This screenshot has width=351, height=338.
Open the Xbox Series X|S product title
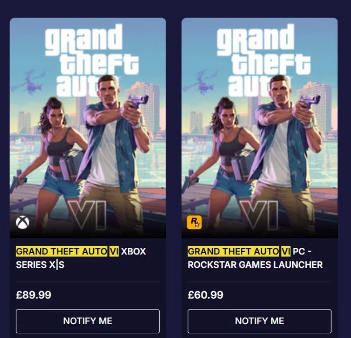[x=81, y=258]
